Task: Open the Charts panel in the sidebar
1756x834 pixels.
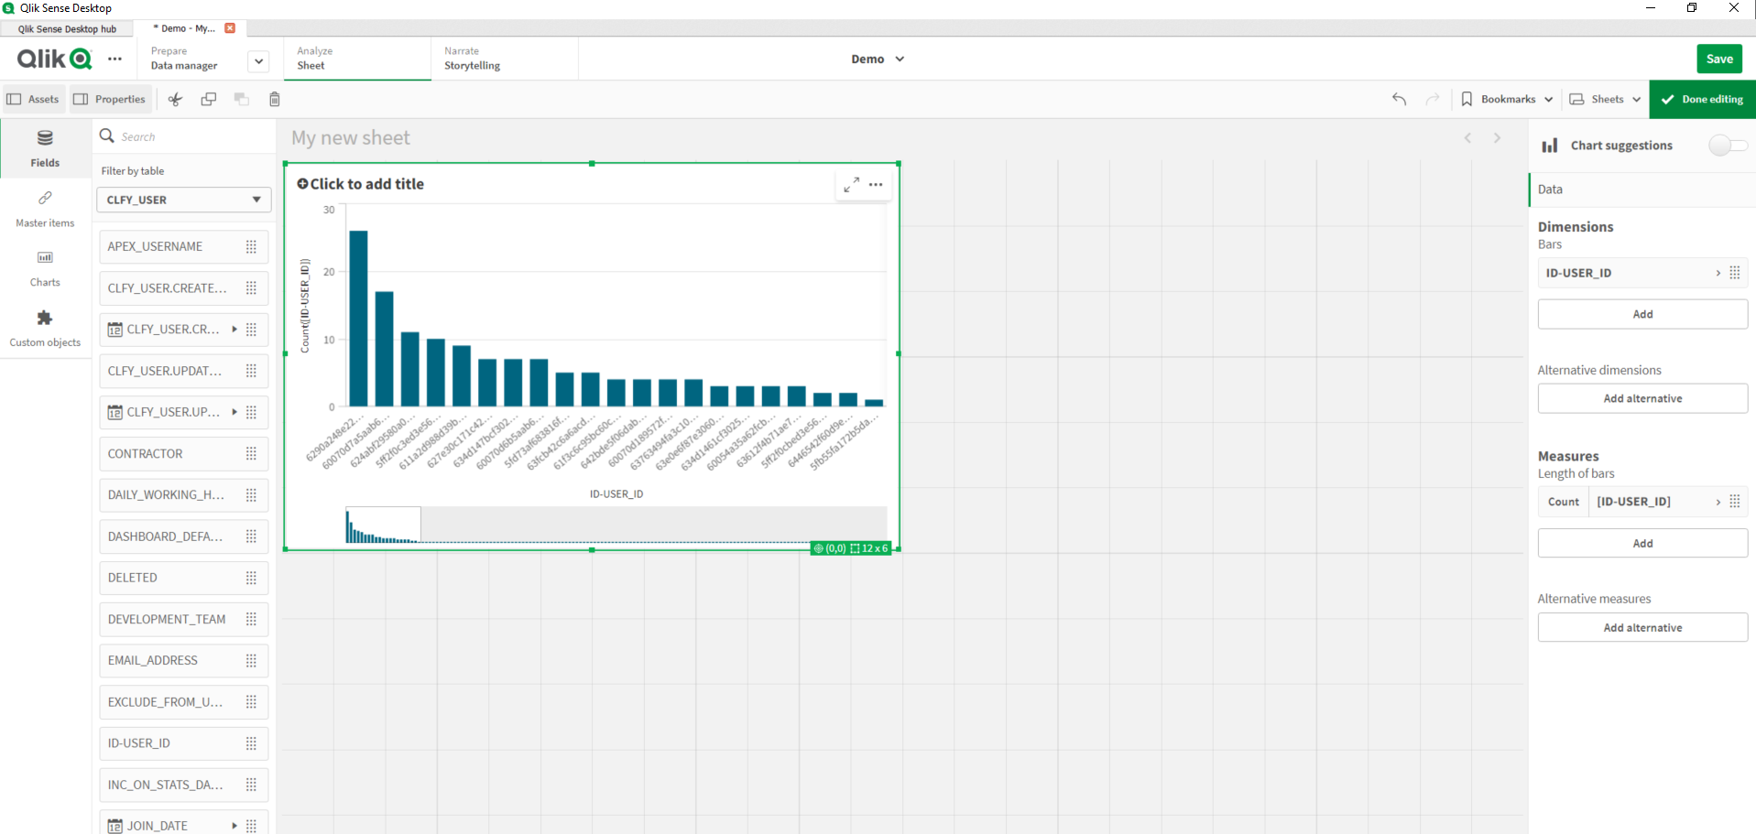Action: 44,268
